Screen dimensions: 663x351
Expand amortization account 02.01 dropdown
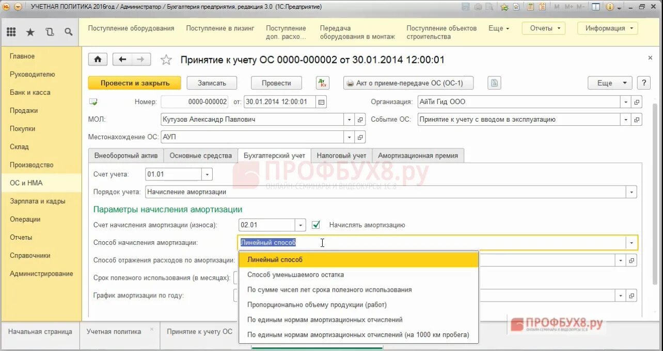click(x=301, y=225)
